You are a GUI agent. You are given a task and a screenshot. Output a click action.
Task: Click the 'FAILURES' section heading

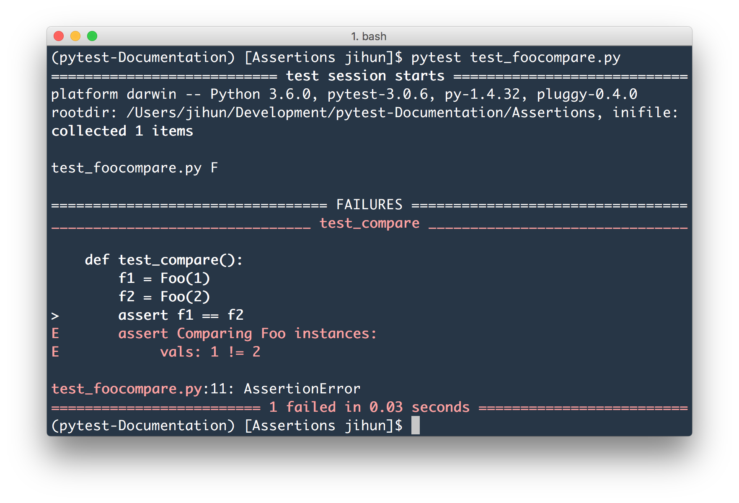pyautogui.click(x=369, y=205)
